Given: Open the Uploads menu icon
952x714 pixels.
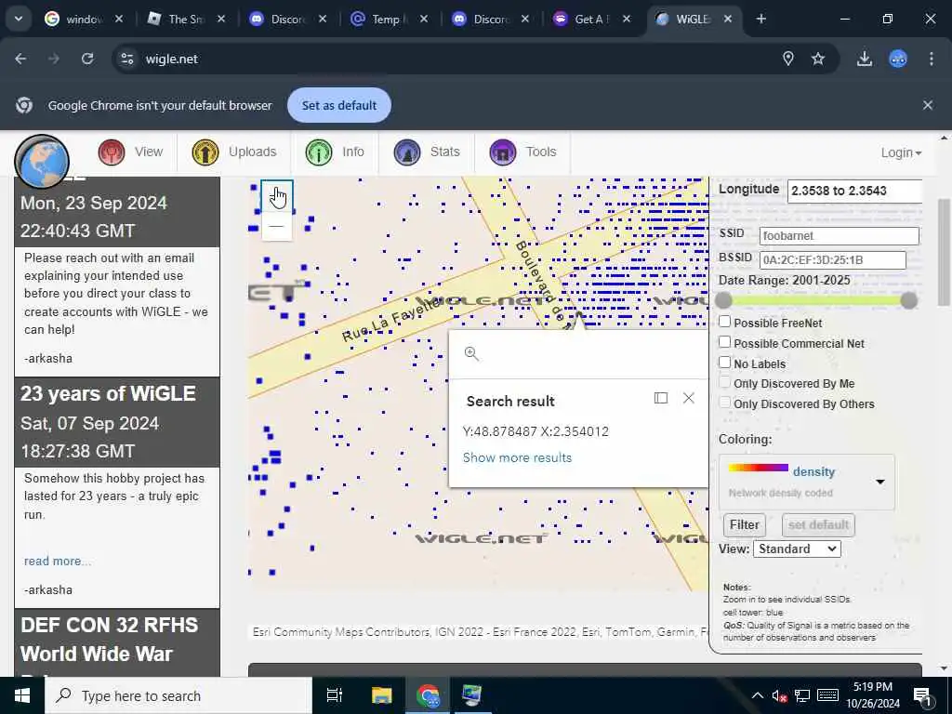Looking at the screenshot, I should [x=205, y=152].
